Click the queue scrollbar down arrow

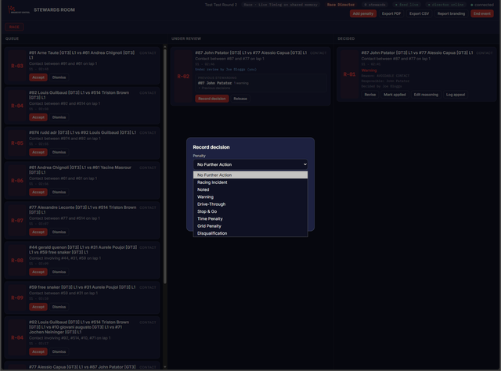[x=165, y=367]
